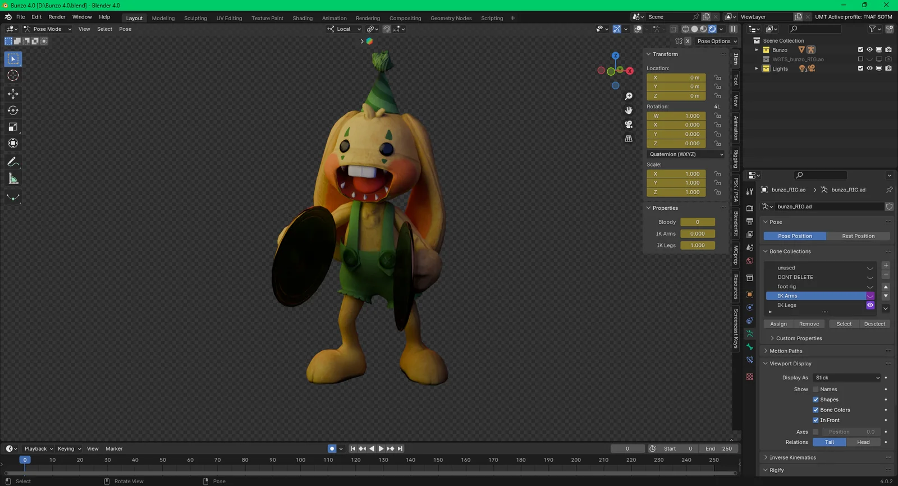Open the Render menu

(x=57, y=17)
